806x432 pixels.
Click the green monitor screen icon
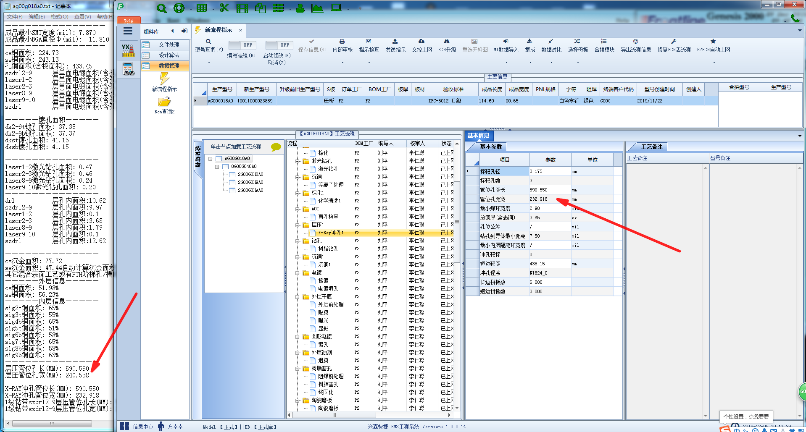336,8
